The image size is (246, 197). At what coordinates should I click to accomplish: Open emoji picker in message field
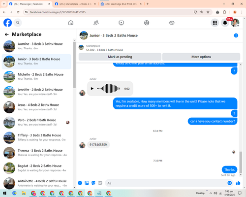pyautogui.click(x=230, y=183)
